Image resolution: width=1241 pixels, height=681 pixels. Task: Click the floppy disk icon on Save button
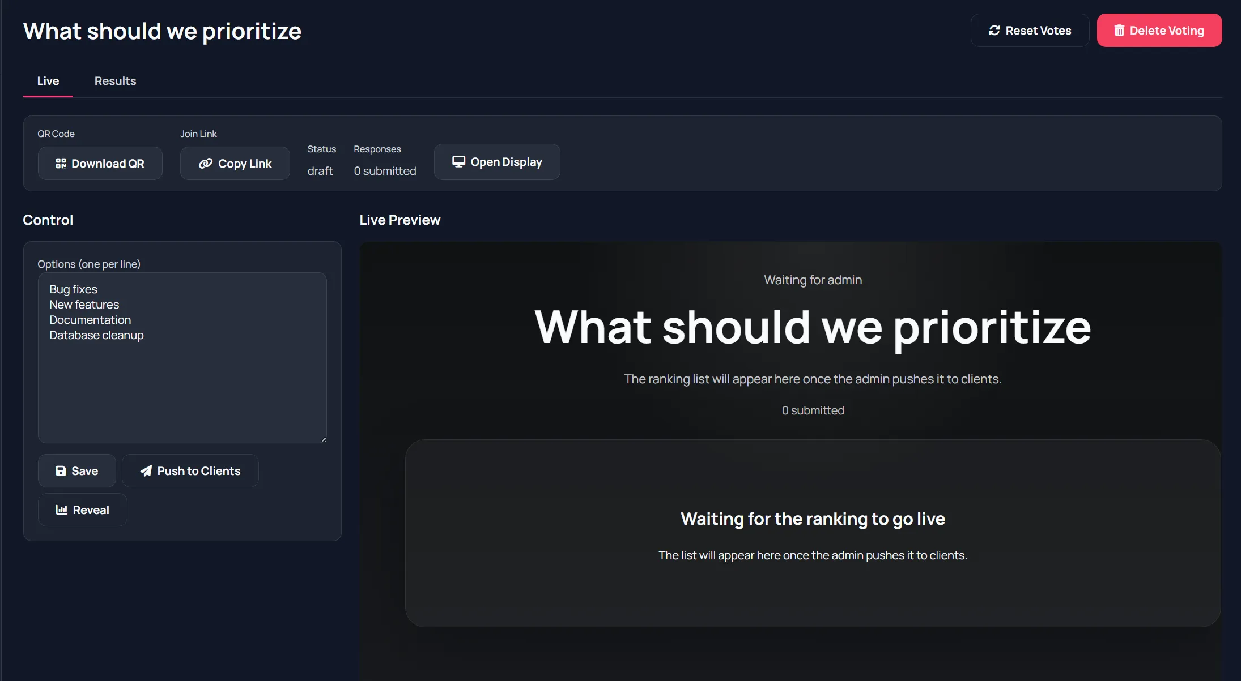click(x=61, y=470)
